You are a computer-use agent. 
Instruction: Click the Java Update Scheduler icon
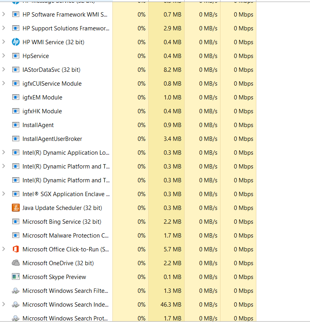pyautogui.click(x=16, y=208)
